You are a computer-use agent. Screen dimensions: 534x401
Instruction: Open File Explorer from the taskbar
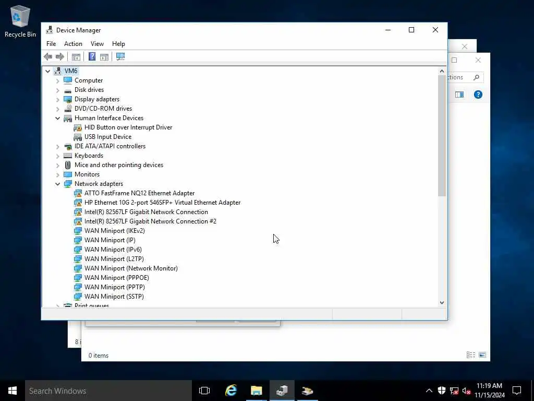tap(257, 391)
